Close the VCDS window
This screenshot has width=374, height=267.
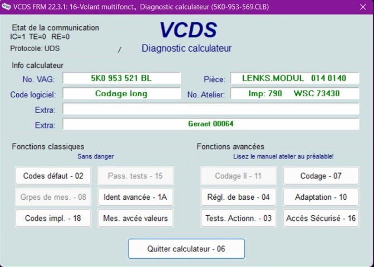point(363,7)
